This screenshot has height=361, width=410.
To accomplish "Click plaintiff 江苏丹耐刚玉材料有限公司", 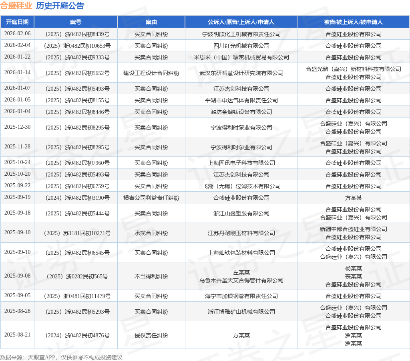I will (x=241, y=233).
